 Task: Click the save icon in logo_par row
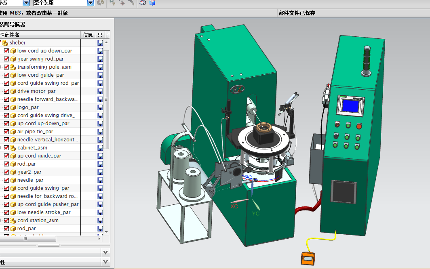click(x=100, y=107)
